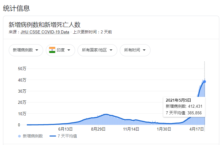
Task: Click the 40万 y-axis label
Action: tap(22, 80)
